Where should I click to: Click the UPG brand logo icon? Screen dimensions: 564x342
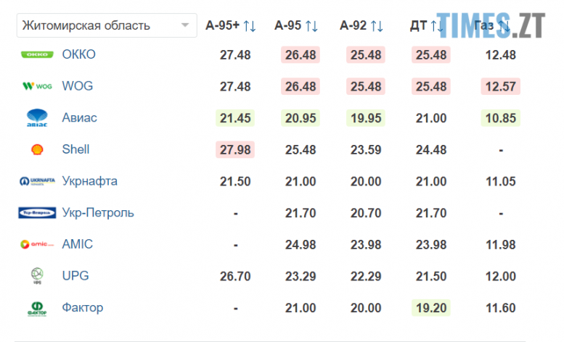[37, 276]
